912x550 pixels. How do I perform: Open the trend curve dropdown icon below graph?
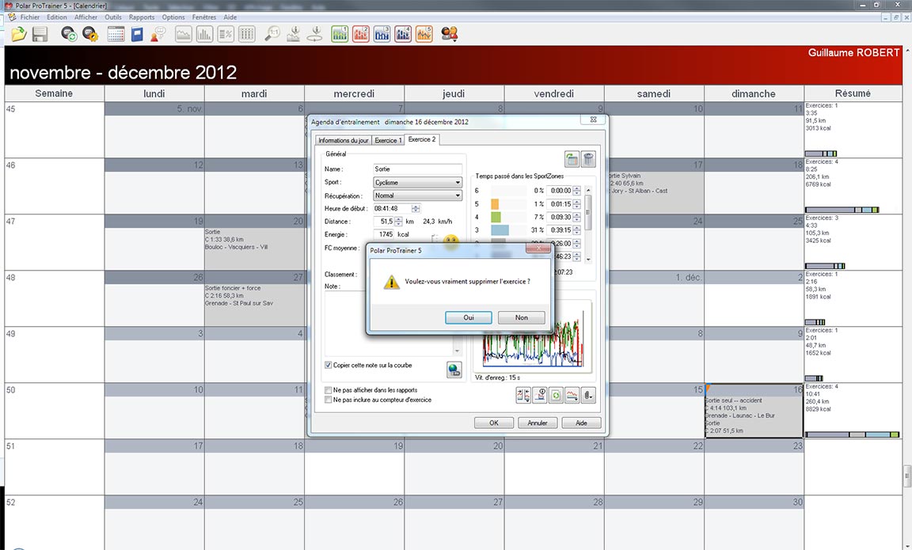[x=572, y=396]
